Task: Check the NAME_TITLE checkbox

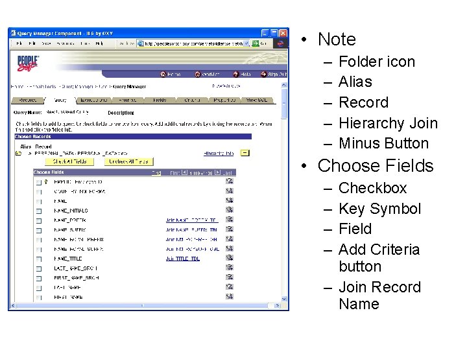Action: [39, 259]
